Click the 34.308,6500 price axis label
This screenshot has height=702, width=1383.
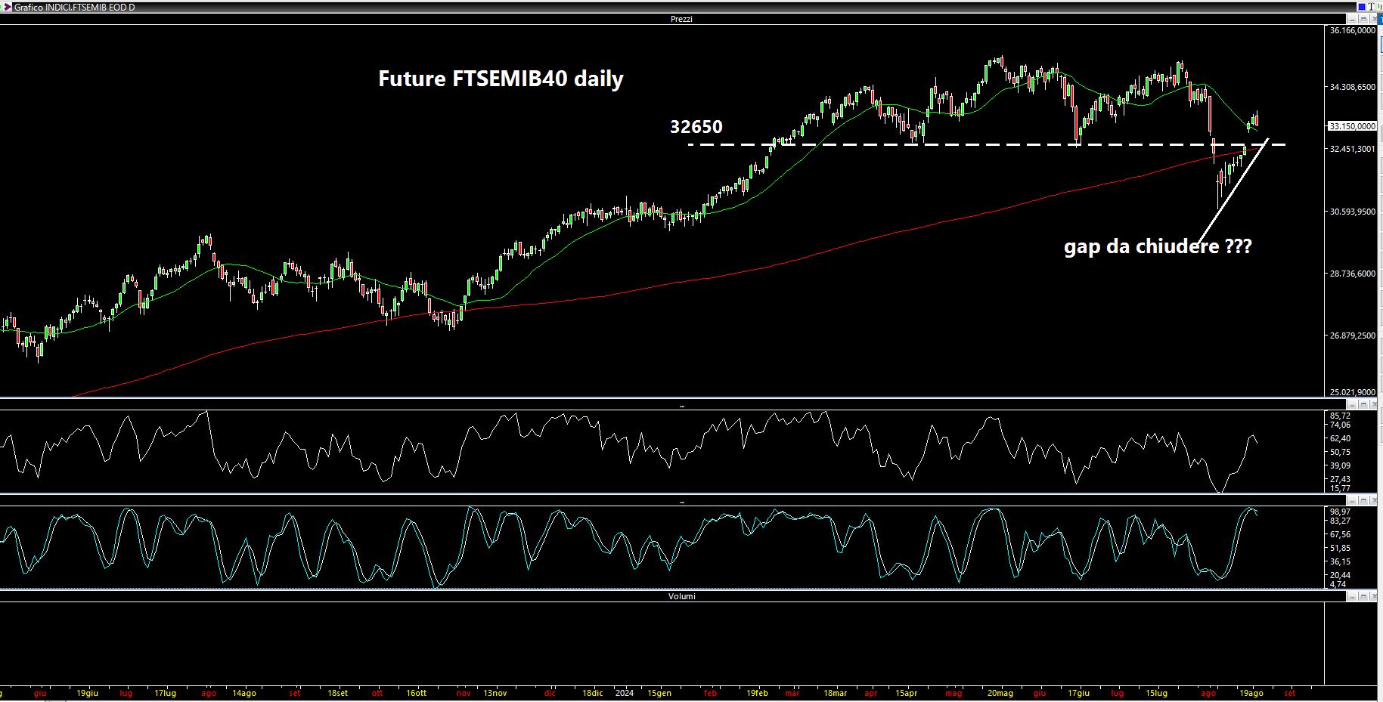pyautogui.click(x=1352, y=87)
